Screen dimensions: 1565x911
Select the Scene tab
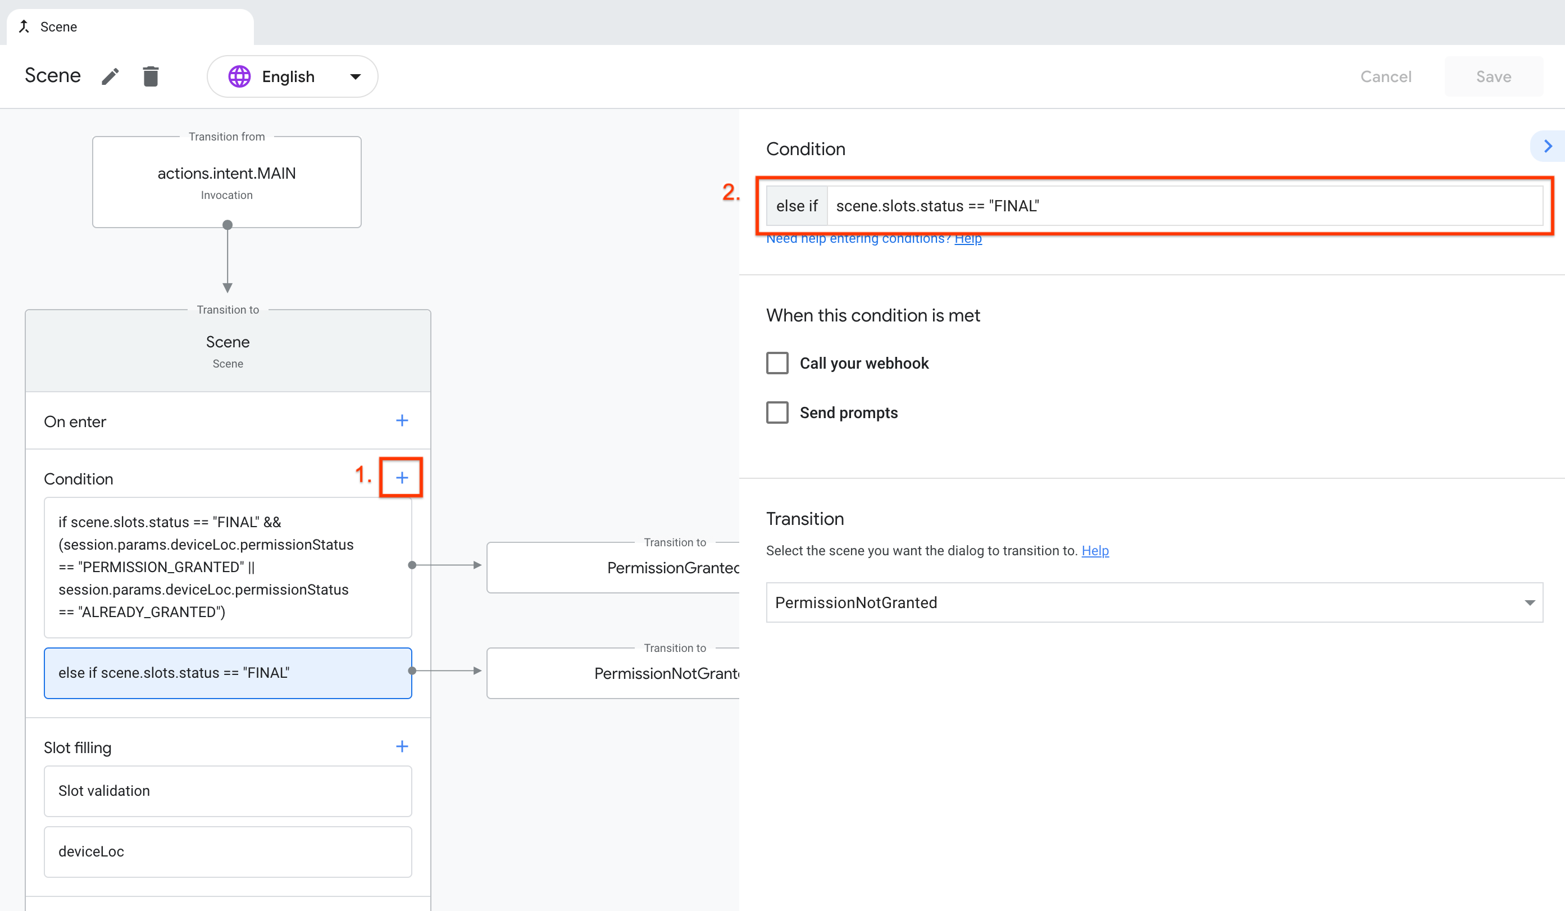[x=59, y=27]
